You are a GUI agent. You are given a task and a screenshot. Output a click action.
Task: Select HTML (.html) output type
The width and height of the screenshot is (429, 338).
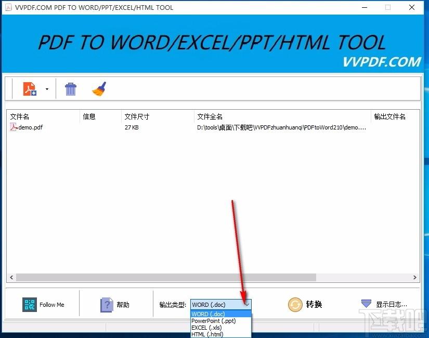click(x=221, y=334)
